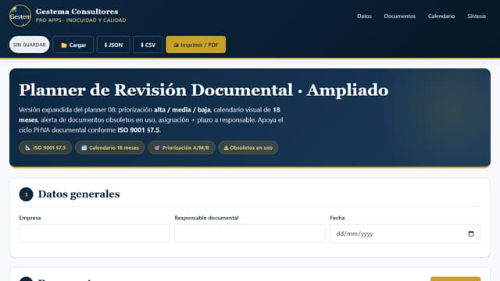Click the PRO APPS · INOCUIDAD Y CALIDAD tagline
The width and height of the screenshot is (500, 281).
(80, 20)
